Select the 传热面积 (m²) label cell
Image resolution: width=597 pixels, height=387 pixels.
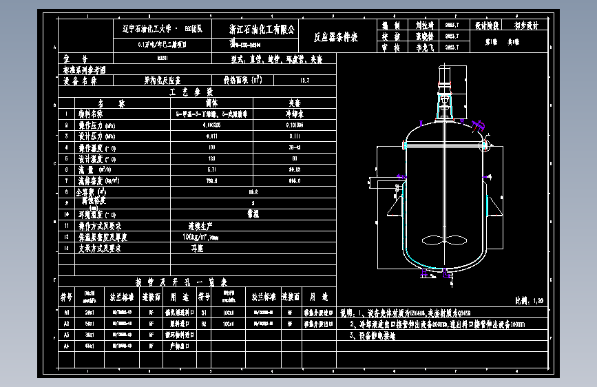click(242, 81)
